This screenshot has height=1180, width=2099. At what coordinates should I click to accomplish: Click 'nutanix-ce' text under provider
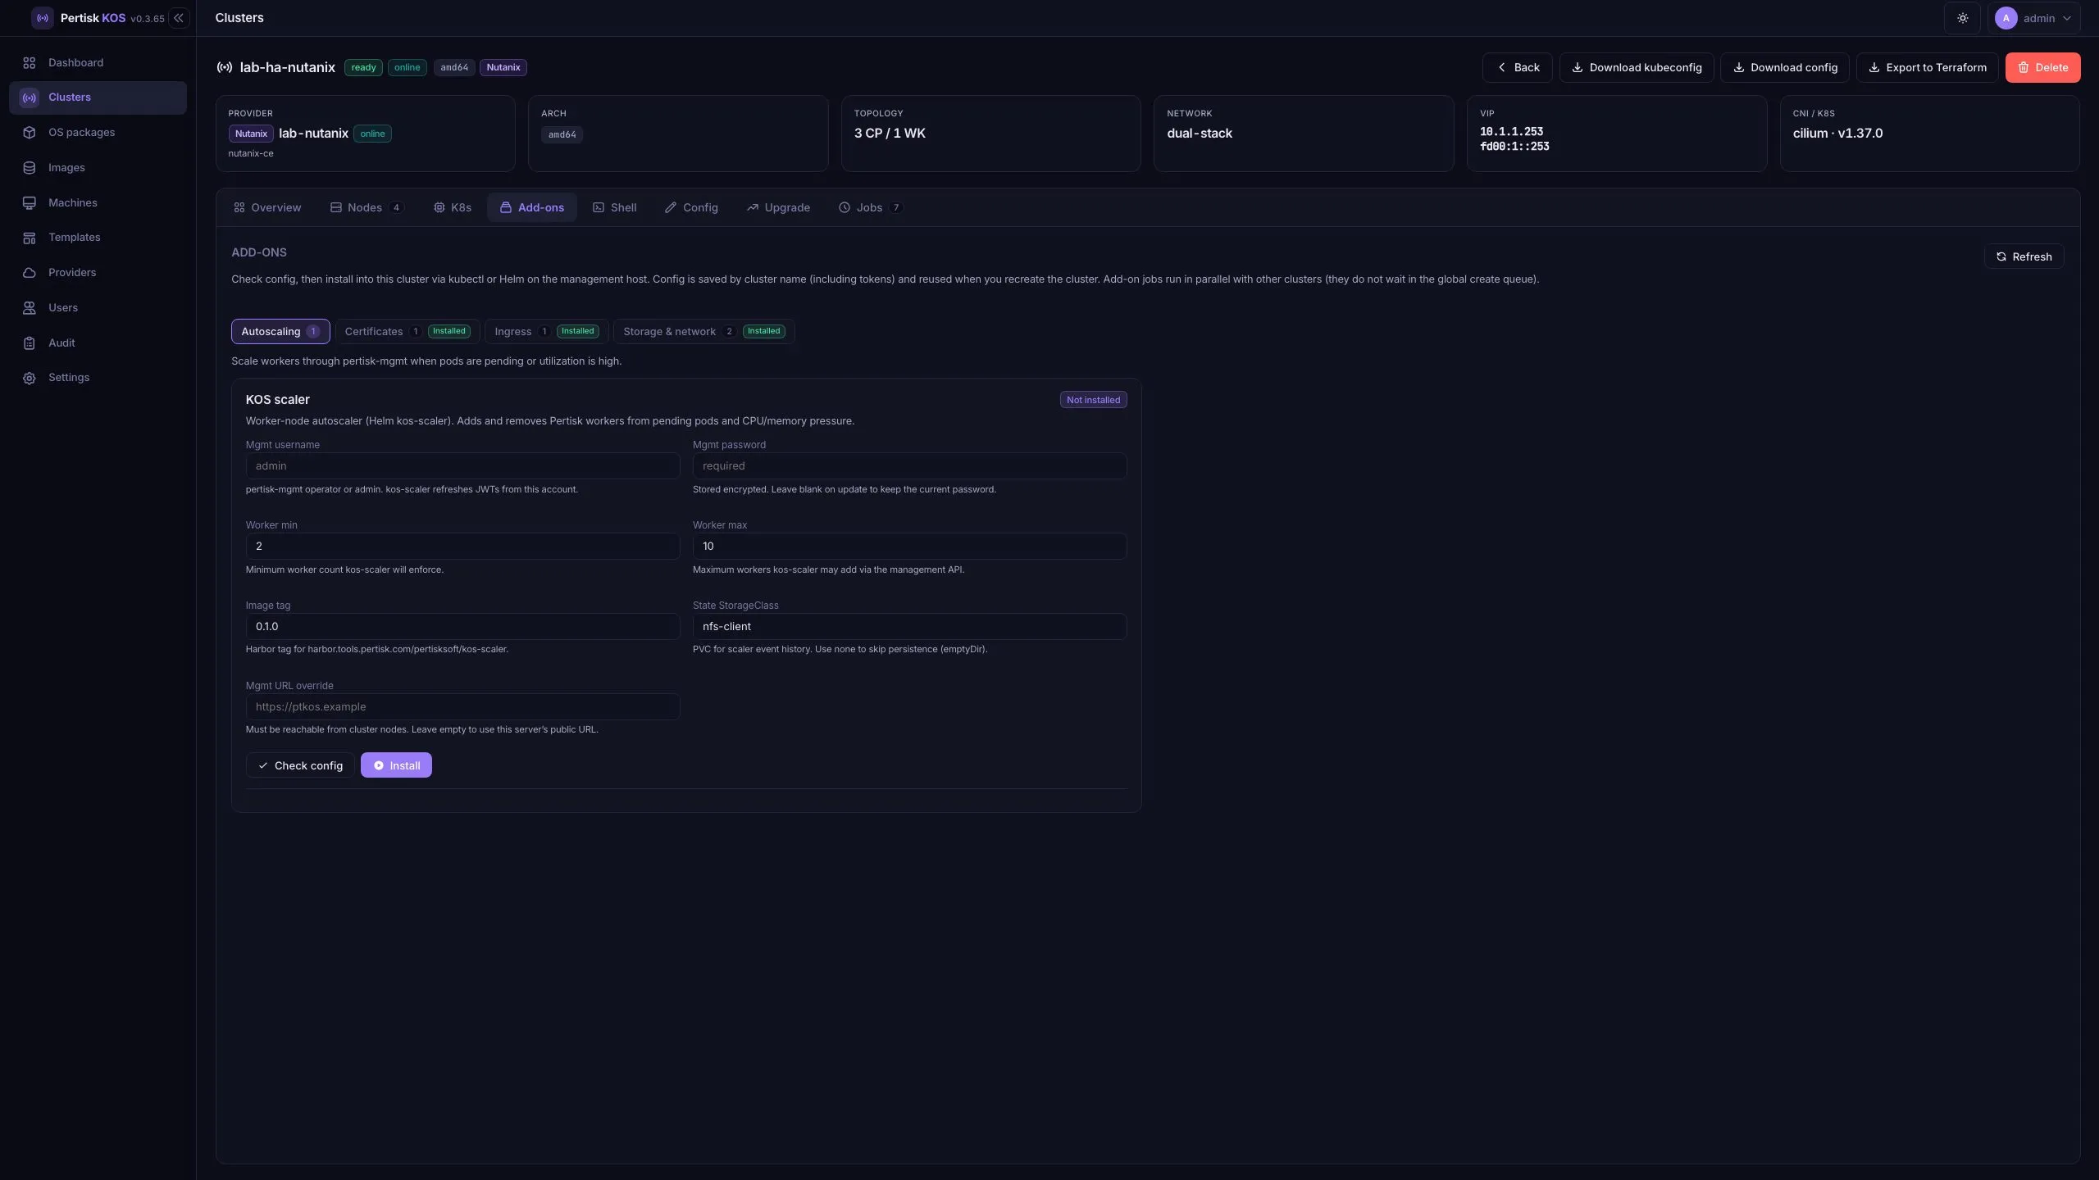click(250, 153)
